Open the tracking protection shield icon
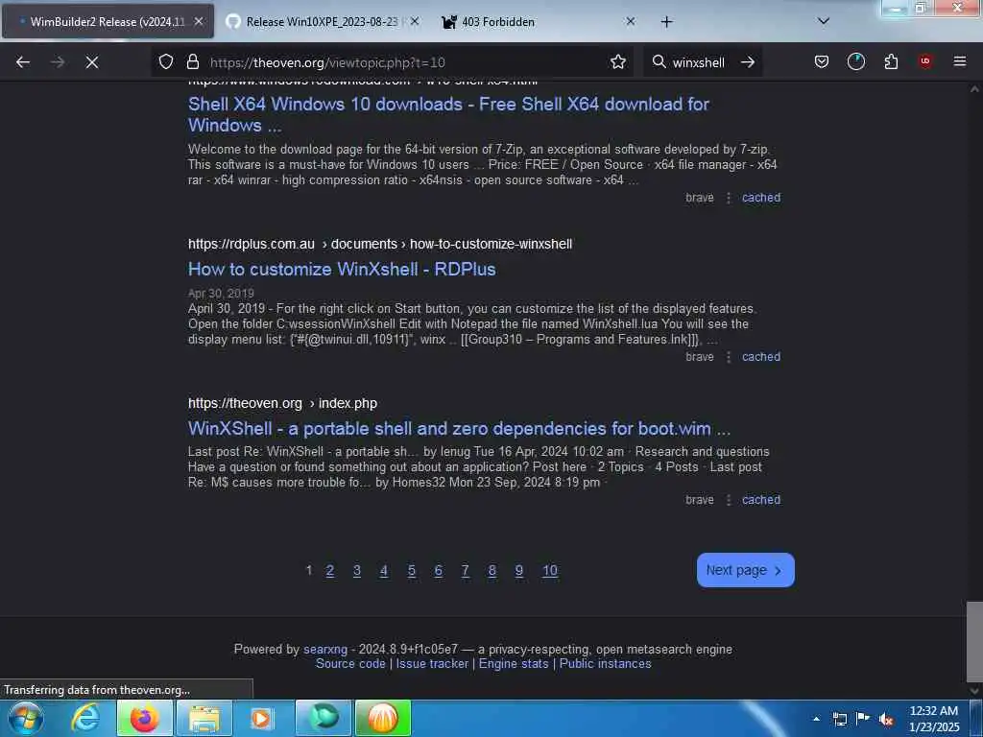Image resolution: width=983 pixels, height=737 pixels. pyautogui.click(x=165, y=62)
